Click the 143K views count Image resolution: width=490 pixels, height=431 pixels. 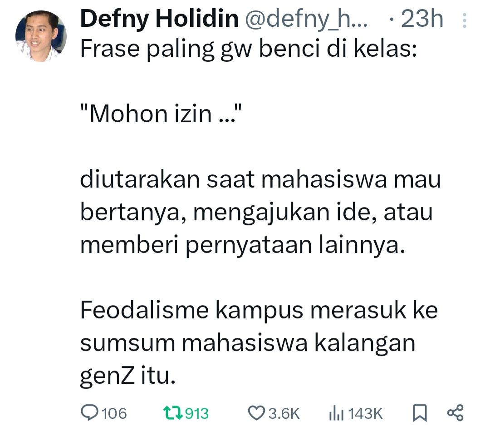[x=365, y=413]
